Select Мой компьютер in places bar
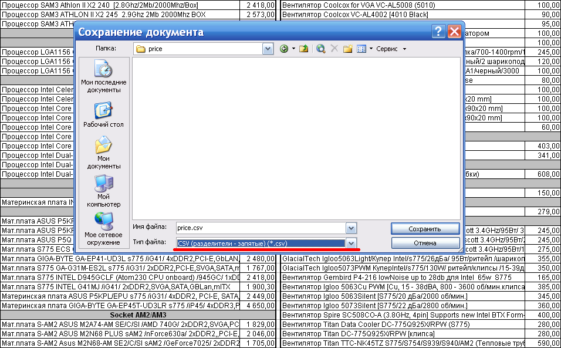 click(104, 191)
